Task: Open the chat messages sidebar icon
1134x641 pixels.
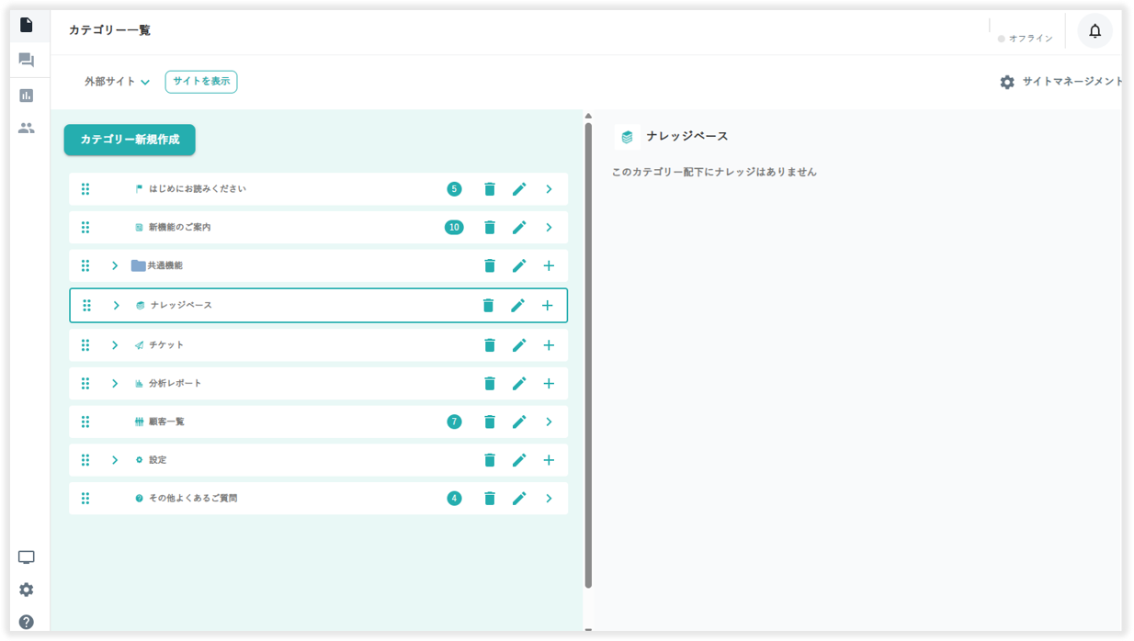Action: 26,61
